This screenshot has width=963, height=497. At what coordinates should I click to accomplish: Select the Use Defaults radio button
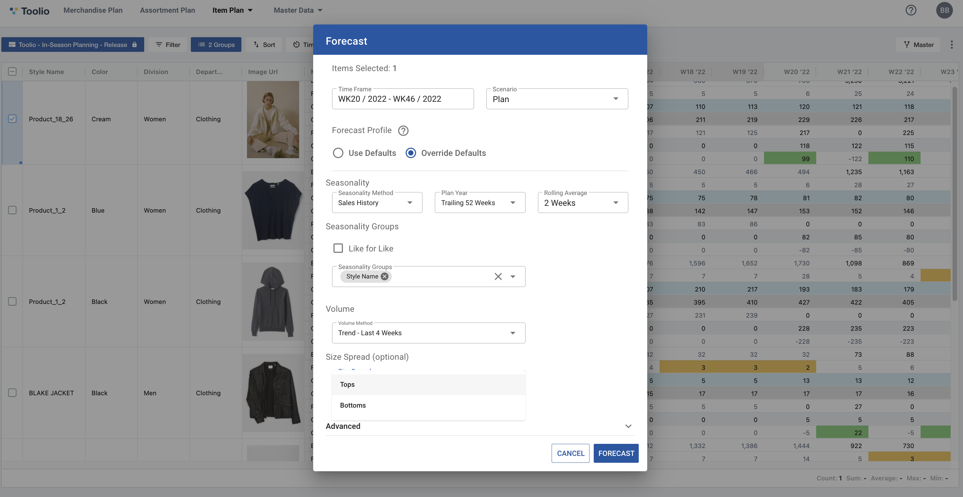click(338, 153)
